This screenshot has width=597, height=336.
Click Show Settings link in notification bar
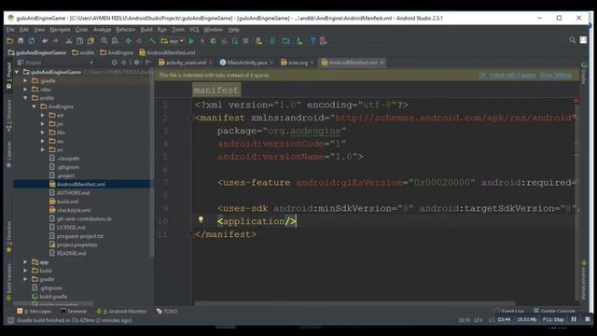click(x=556, y=75)
